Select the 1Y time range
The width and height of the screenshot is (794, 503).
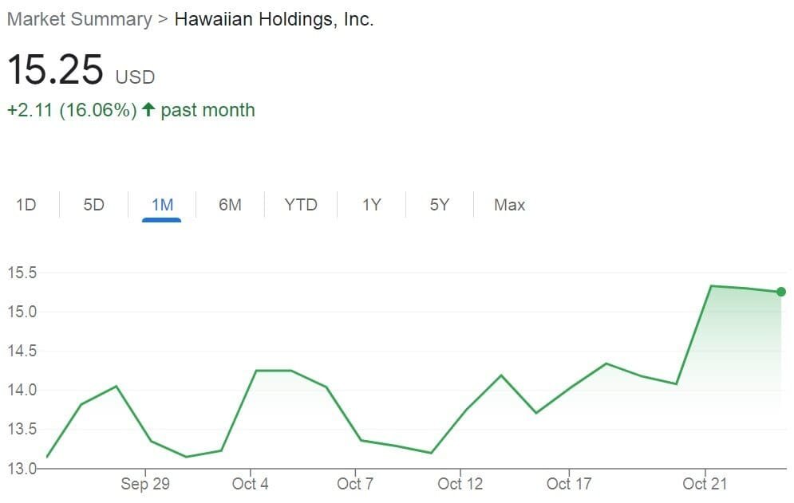pyautogui.click(x=371, y=205)
